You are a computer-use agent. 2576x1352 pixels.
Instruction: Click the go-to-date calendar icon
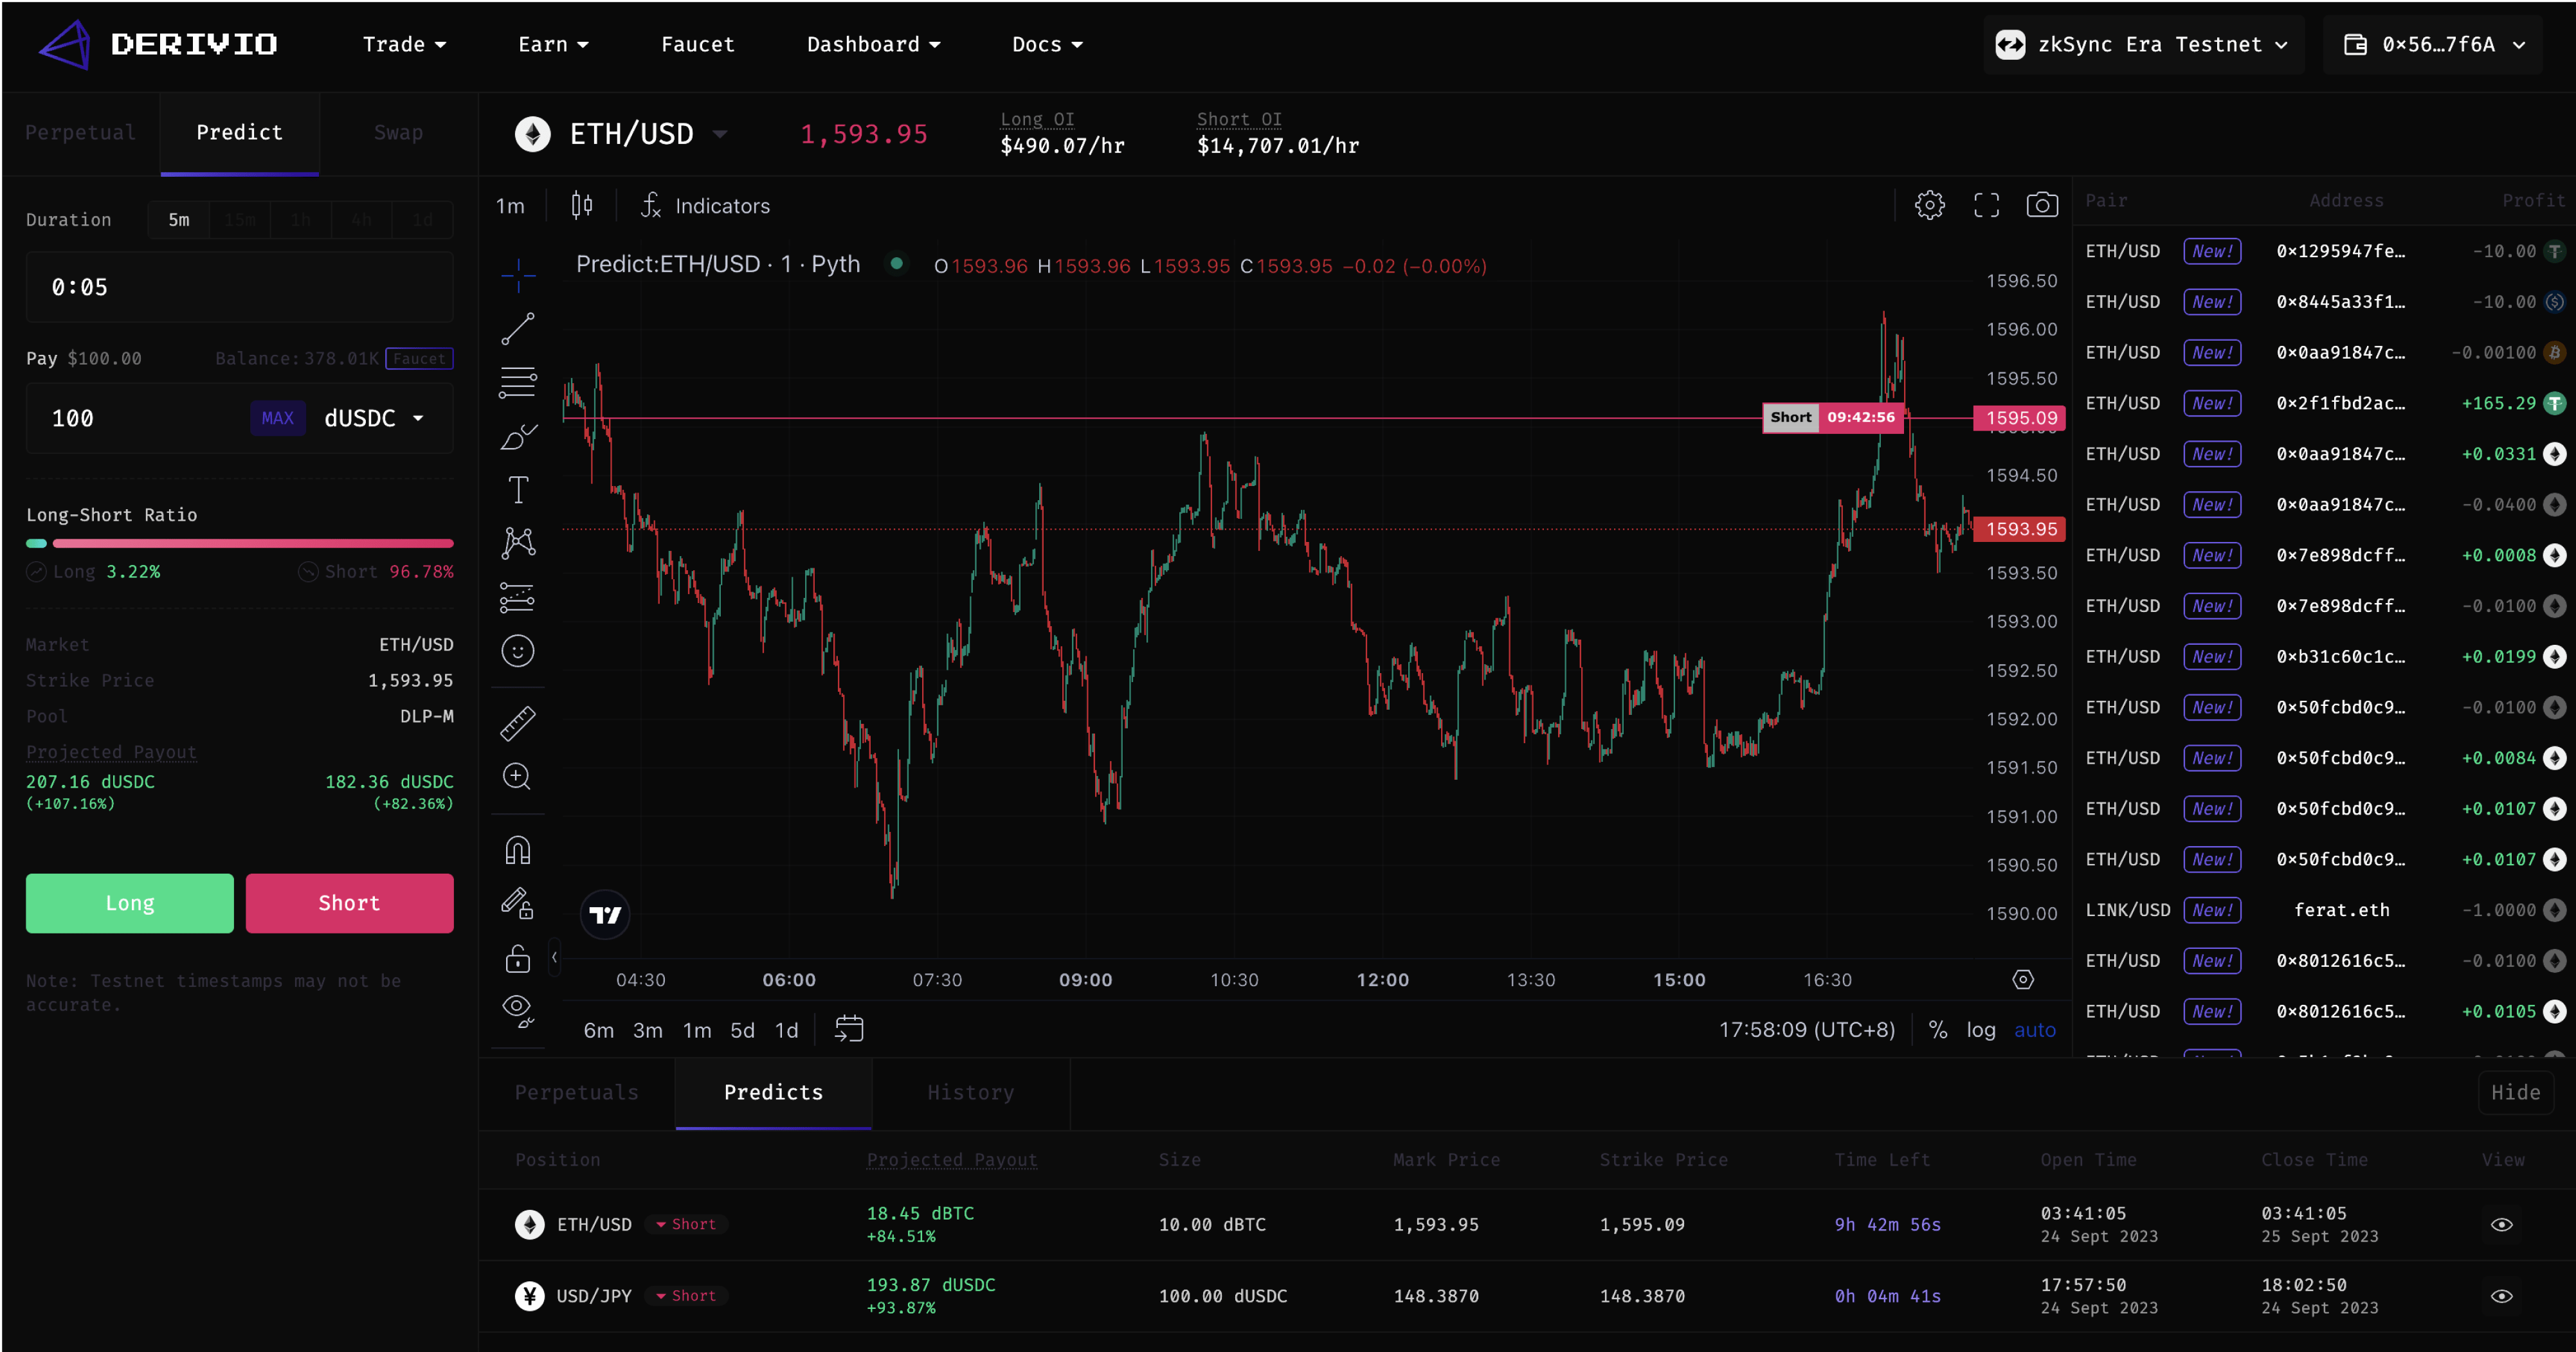coord(849,1029)
